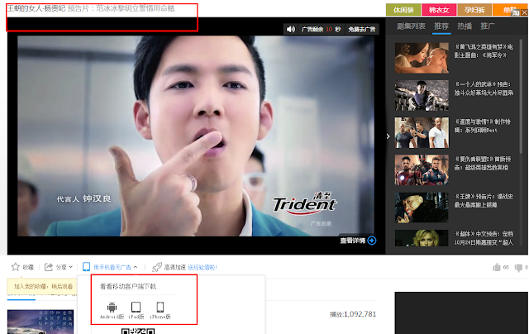
Task: Click the 棉衣女 ad tag
Action: pyautogui.click(x=439, y=10)
